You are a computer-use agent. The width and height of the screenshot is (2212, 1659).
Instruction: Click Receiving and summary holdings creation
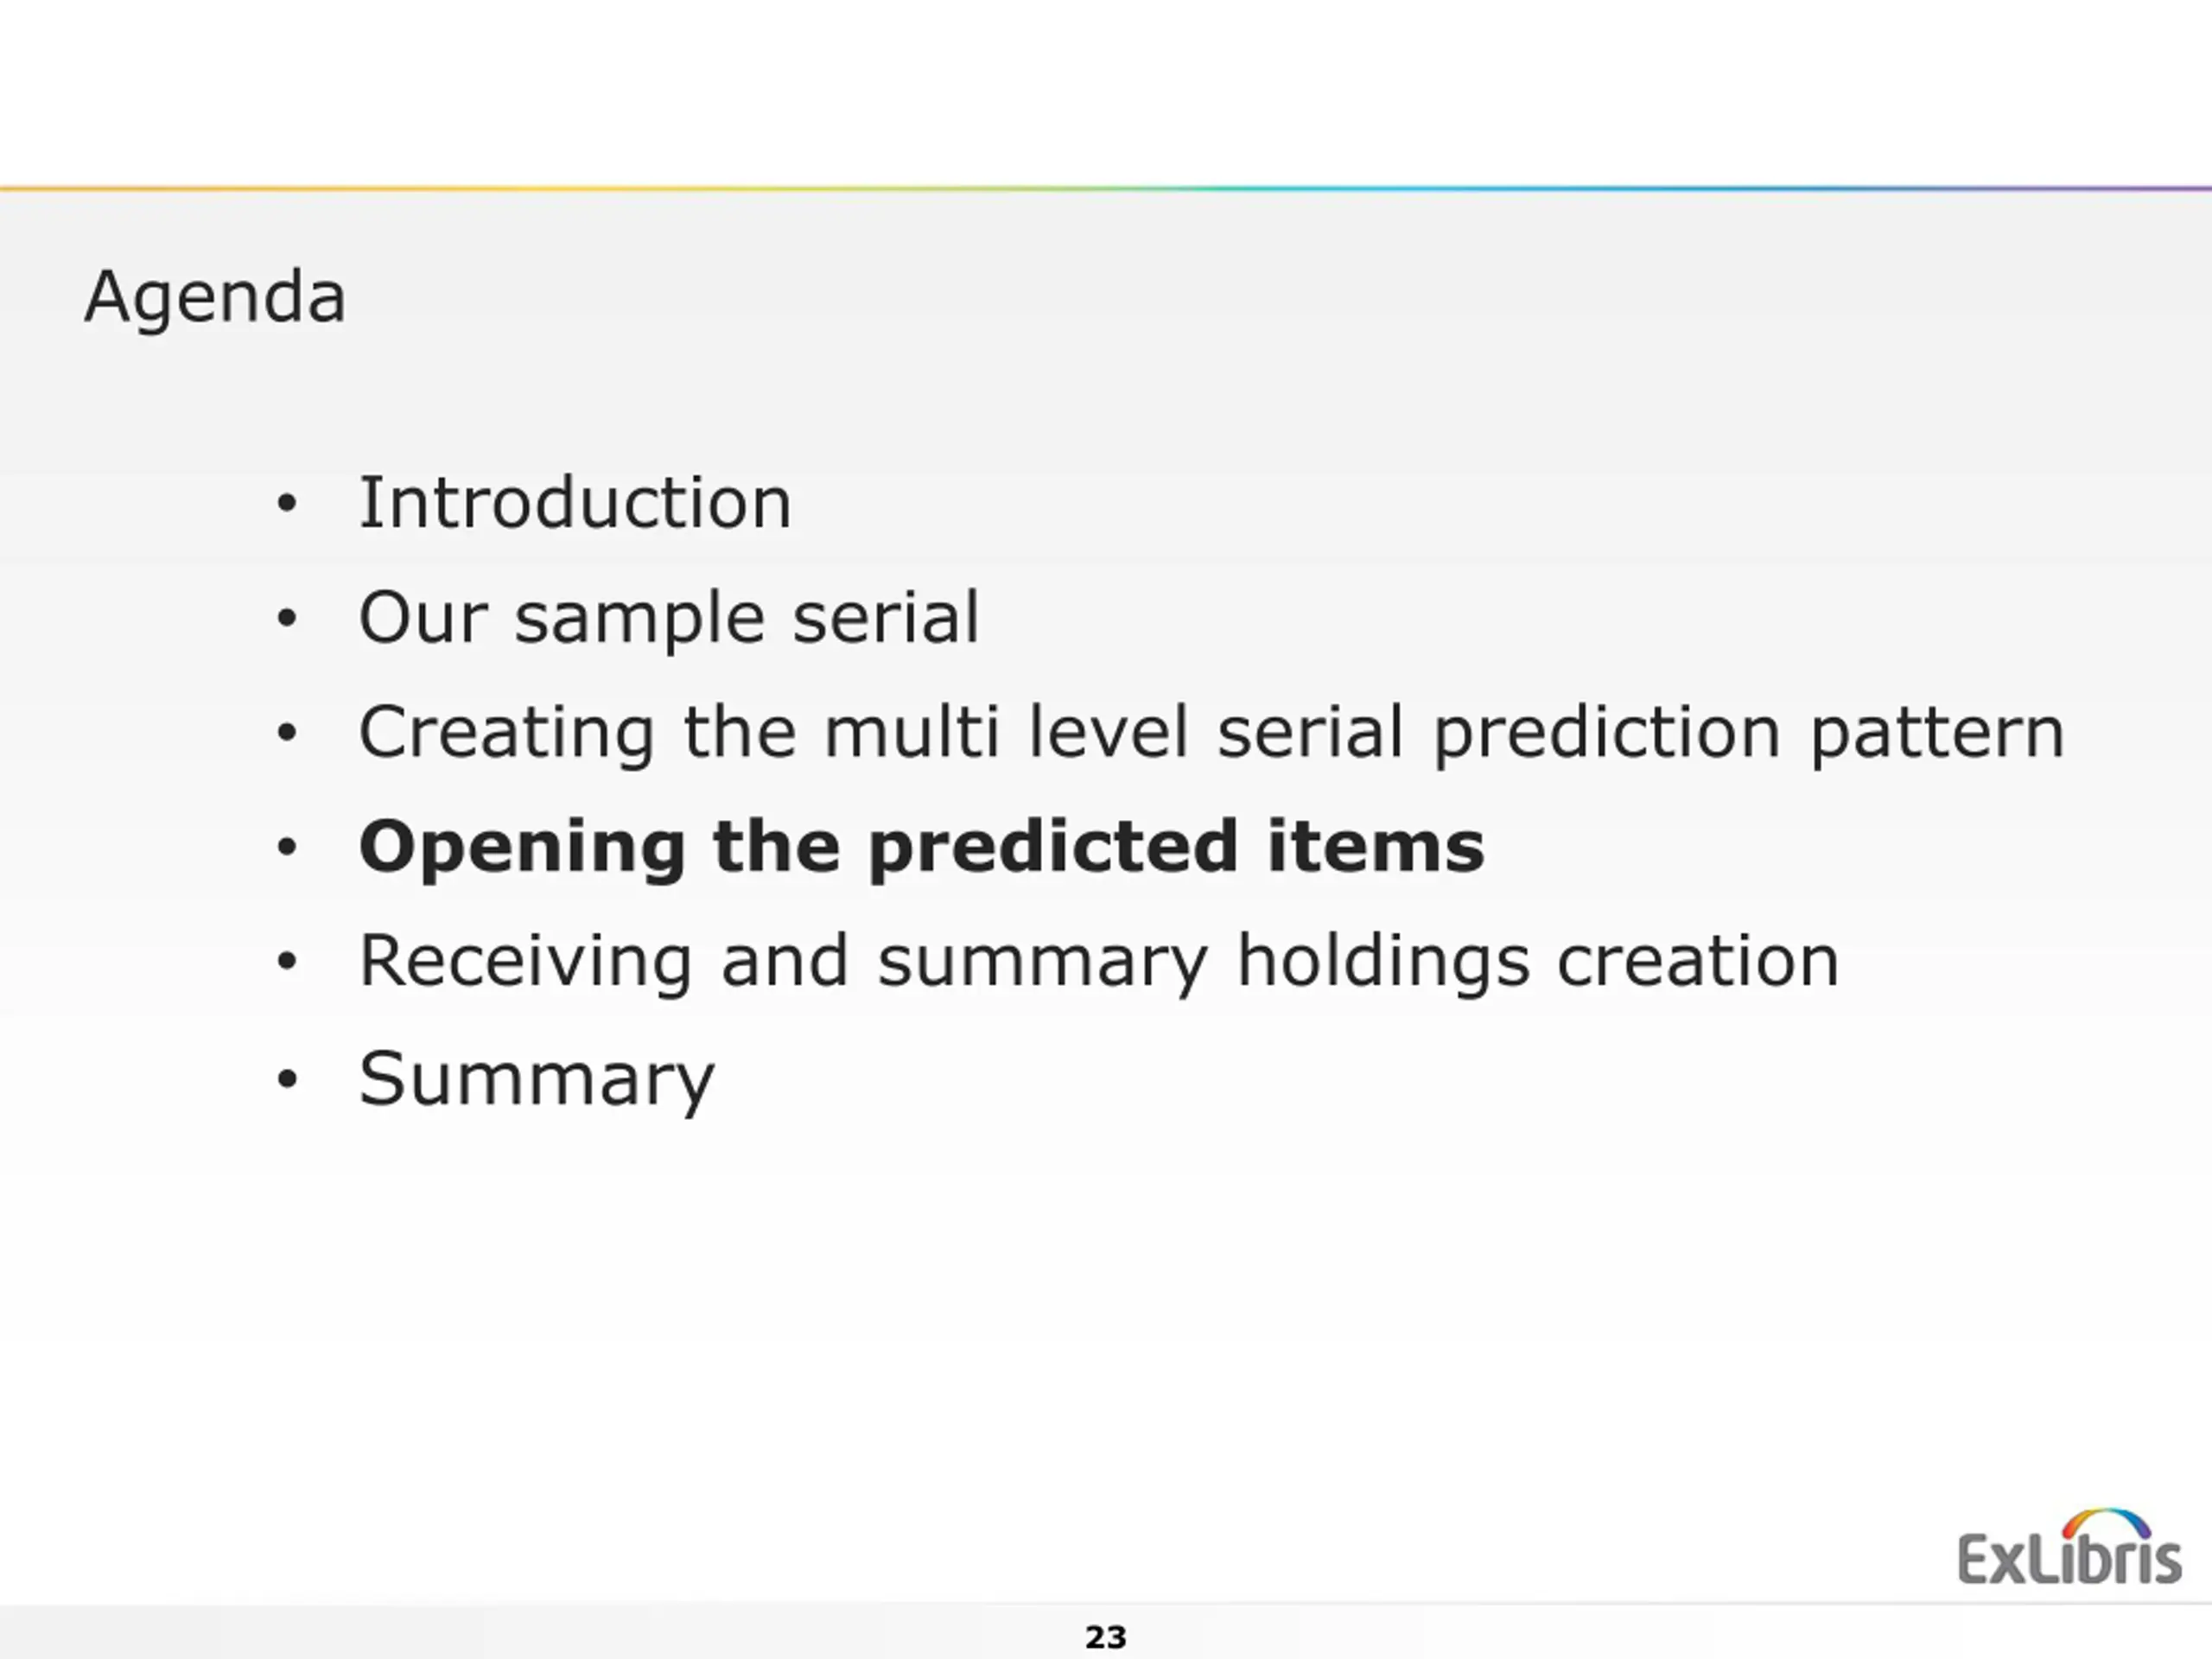[x=1099, y=963]
